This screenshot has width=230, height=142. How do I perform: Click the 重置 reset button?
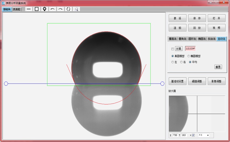[x=218, y=67]
